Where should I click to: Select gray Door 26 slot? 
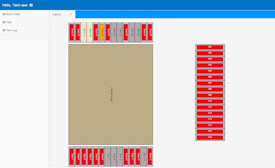point(137,32)
